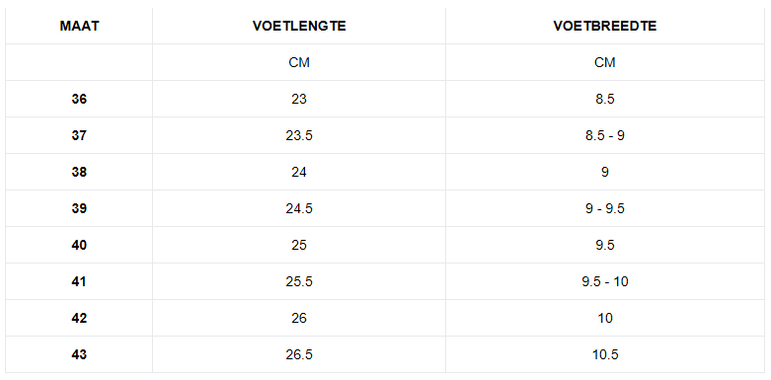This screenshot has width=771, height=380.
Task: Click the VOETLENGTE column header
Action: [299, 26]
